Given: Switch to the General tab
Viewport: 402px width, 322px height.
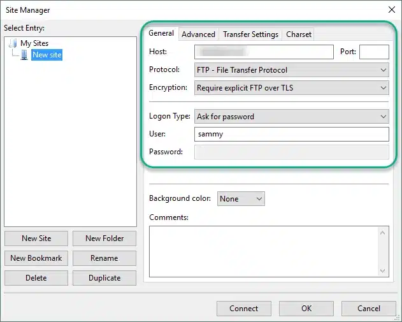Looking at the screenshot, I should click(161, 33).
